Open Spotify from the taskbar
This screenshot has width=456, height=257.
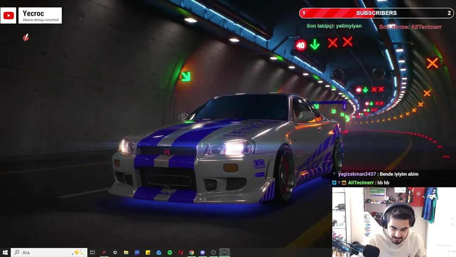[x=170, y=252]
